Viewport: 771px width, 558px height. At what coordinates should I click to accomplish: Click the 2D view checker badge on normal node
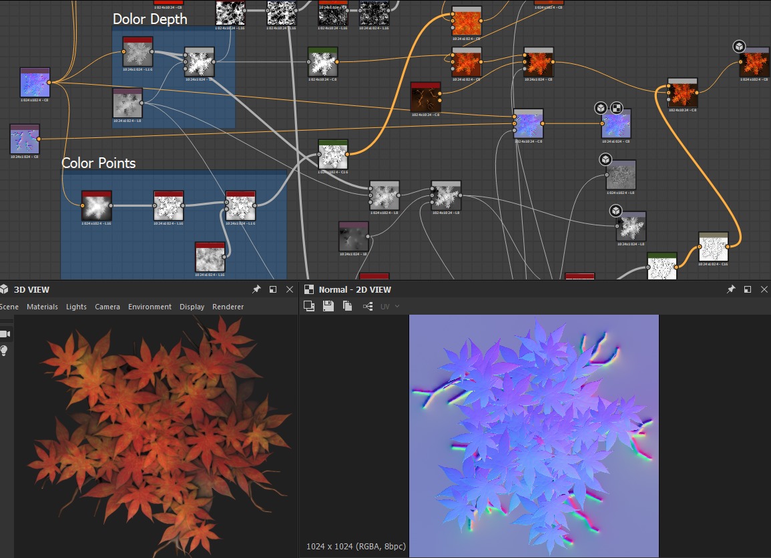pos(617,108)
